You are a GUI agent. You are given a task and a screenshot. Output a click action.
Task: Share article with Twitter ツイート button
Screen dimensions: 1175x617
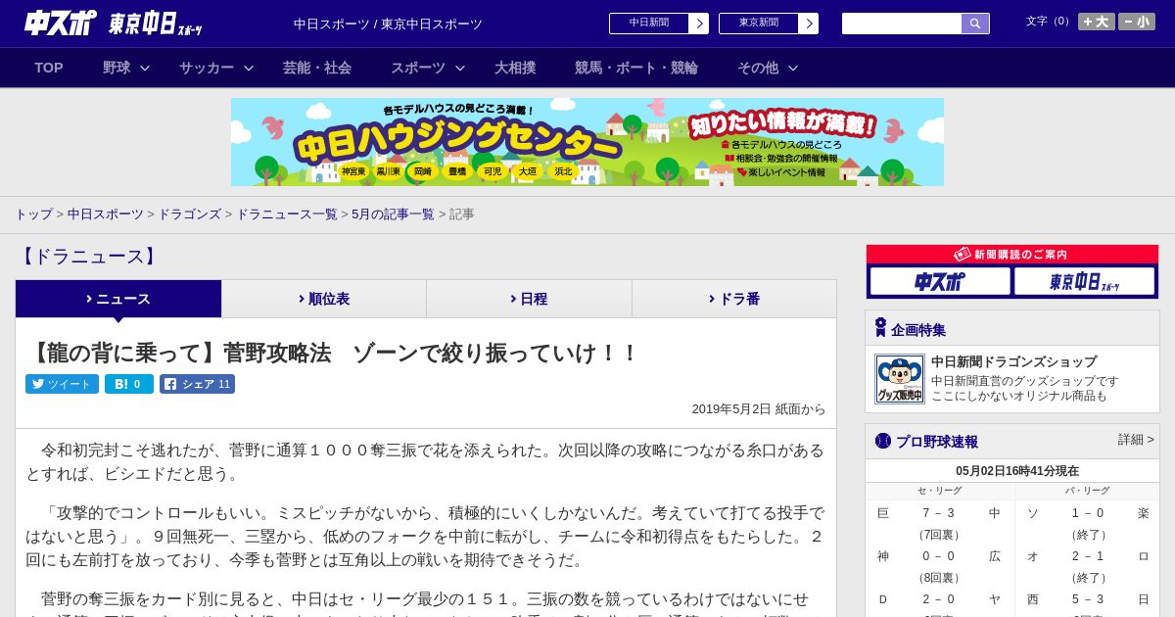point(62,384)
